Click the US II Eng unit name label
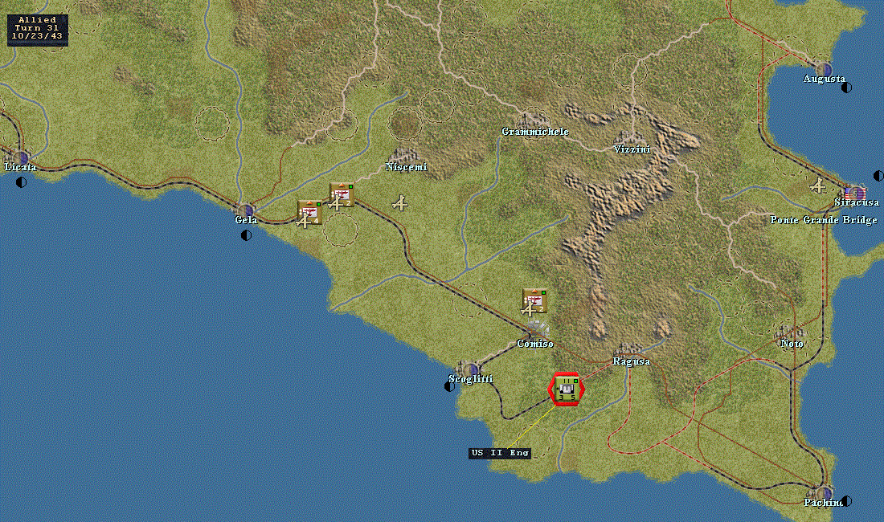This screenshot has height=522, width=884. point(500,453)
